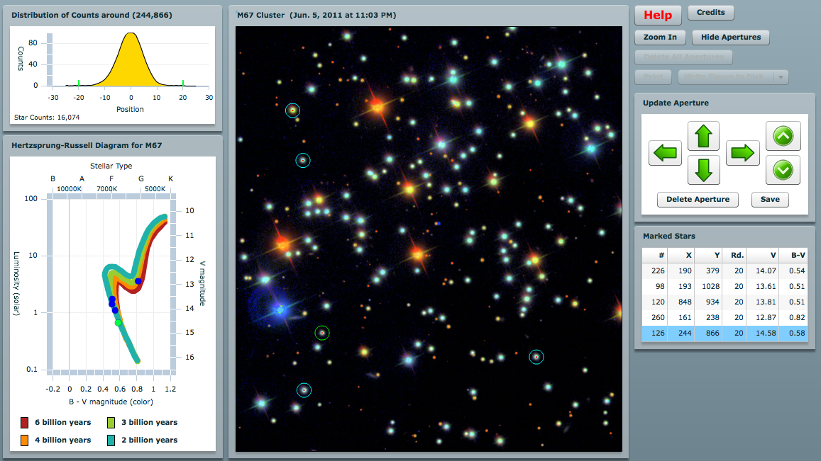Click the Help button
The image size is (821, 461).
coord(658,15)
